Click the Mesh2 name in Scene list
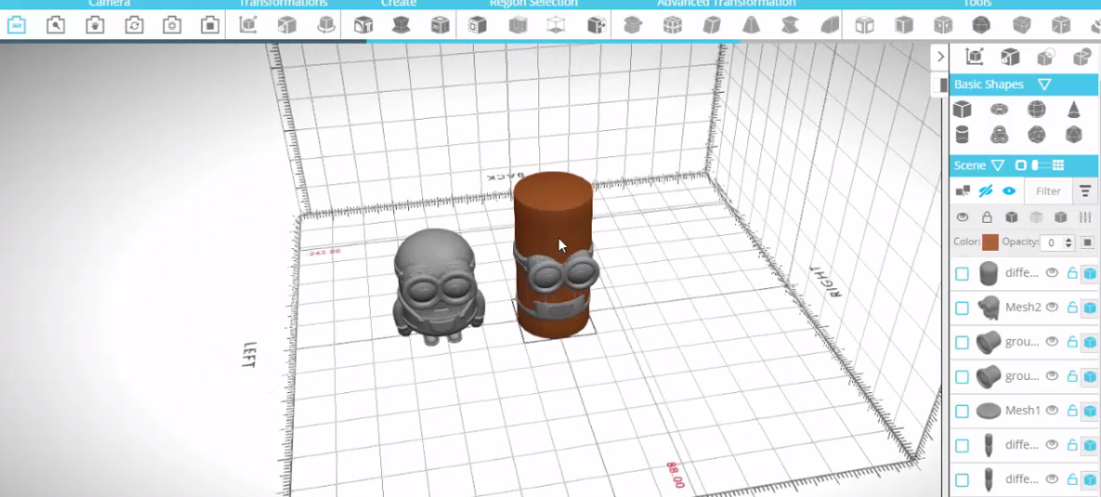The image size is (1101, 497). coord(1023,307)
